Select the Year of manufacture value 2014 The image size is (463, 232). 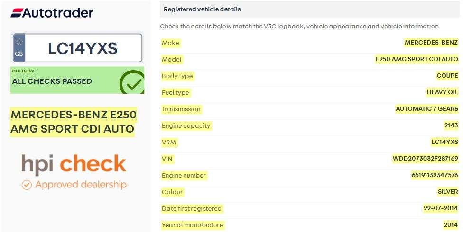coord(451,225)
